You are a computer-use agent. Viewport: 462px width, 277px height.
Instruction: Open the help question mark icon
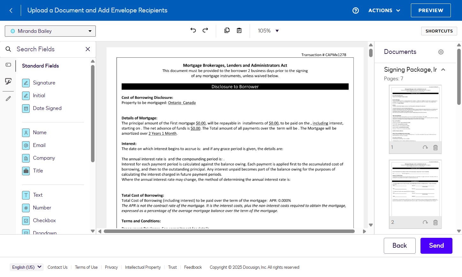(356, 11)
